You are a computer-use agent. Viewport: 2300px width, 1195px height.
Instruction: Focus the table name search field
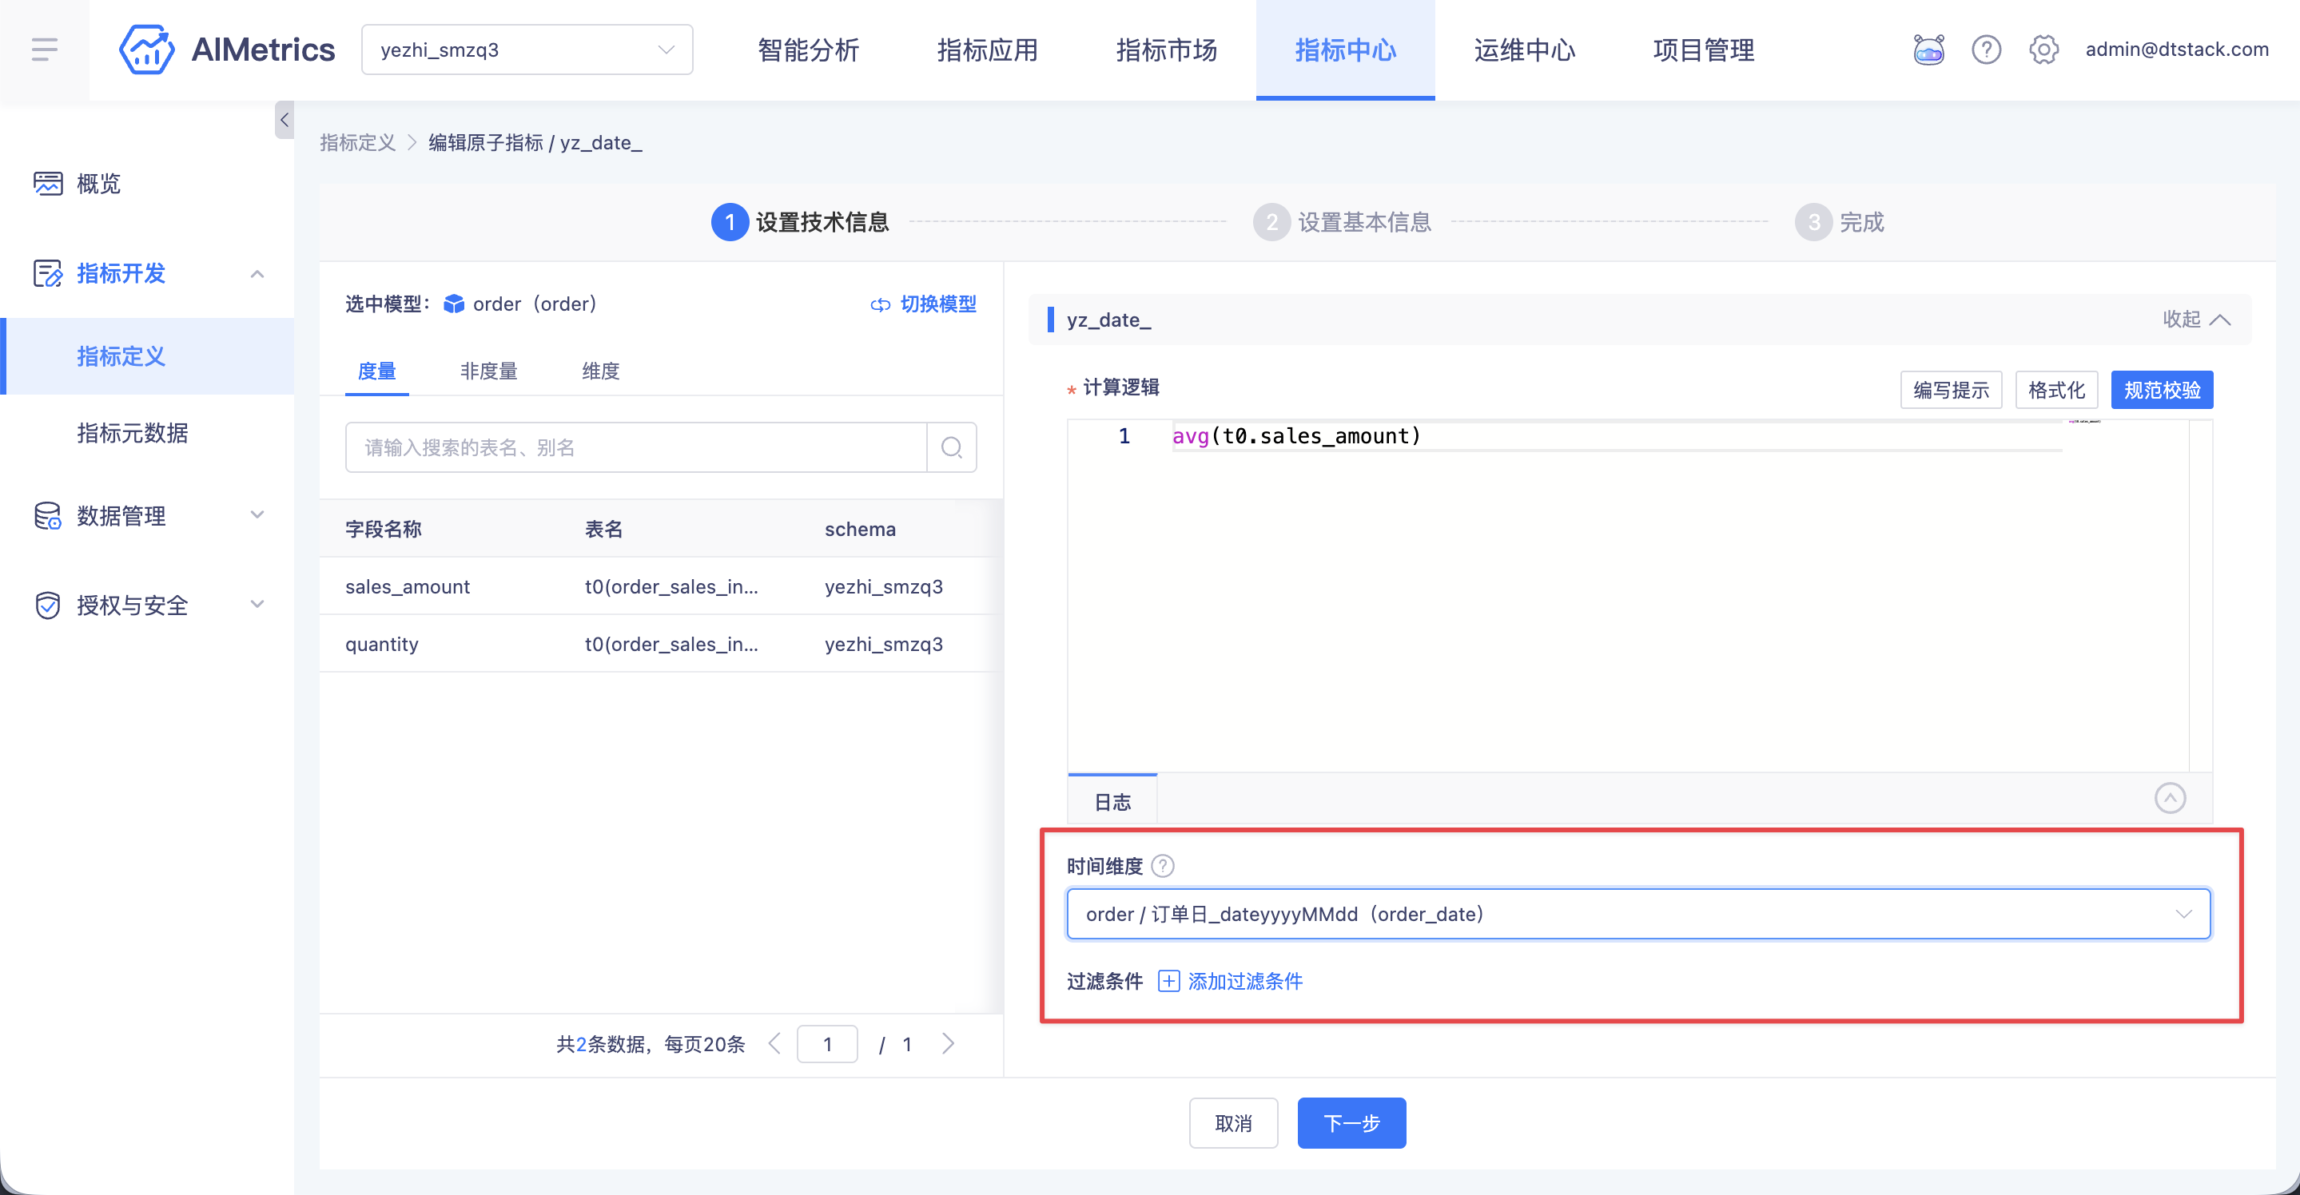[635, 447]
